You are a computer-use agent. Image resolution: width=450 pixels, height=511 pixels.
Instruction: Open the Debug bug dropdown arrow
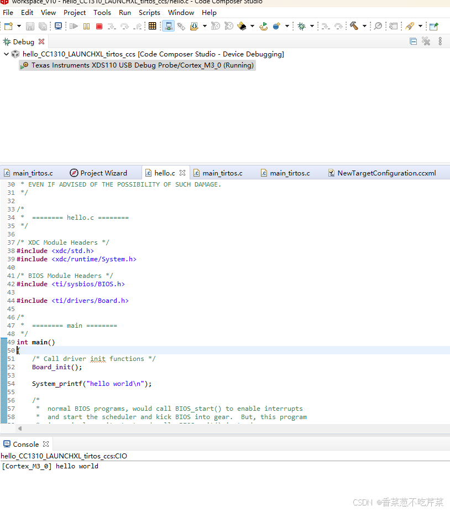312,26
